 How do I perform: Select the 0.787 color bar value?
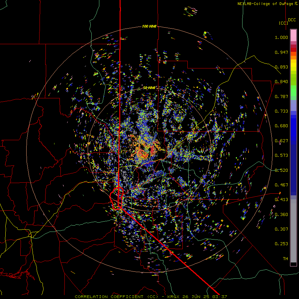click(x=281, y=96)
